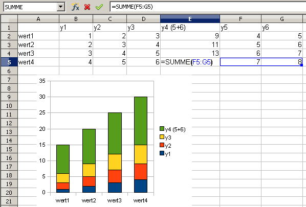Click header cell y5

point(241,28)
